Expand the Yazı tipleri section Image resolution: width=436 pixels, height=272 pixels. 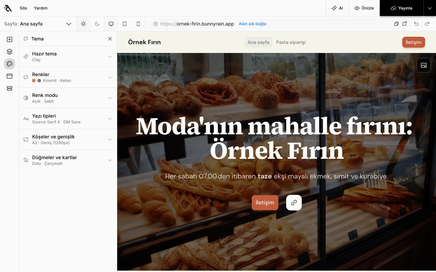(68, 119)
